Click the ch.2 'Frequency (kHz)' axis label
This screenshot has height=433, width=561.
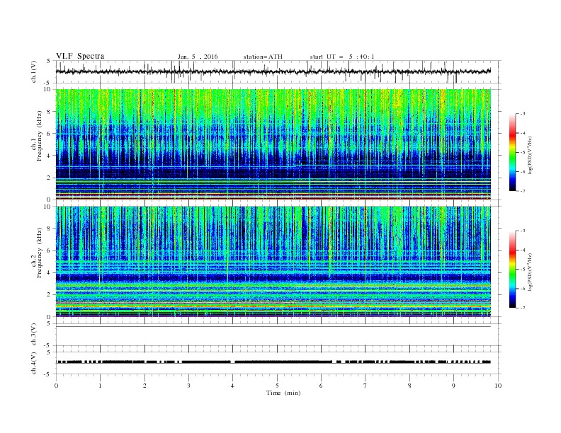click(39, 252)
